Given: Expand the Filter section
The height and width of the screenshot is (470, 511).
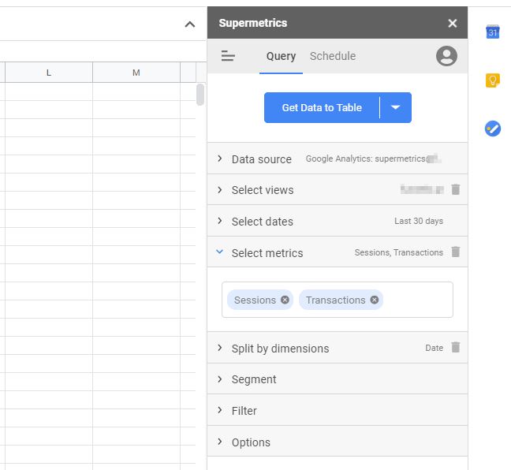Looking at the screenshot, I should click(x=338, y=410).
